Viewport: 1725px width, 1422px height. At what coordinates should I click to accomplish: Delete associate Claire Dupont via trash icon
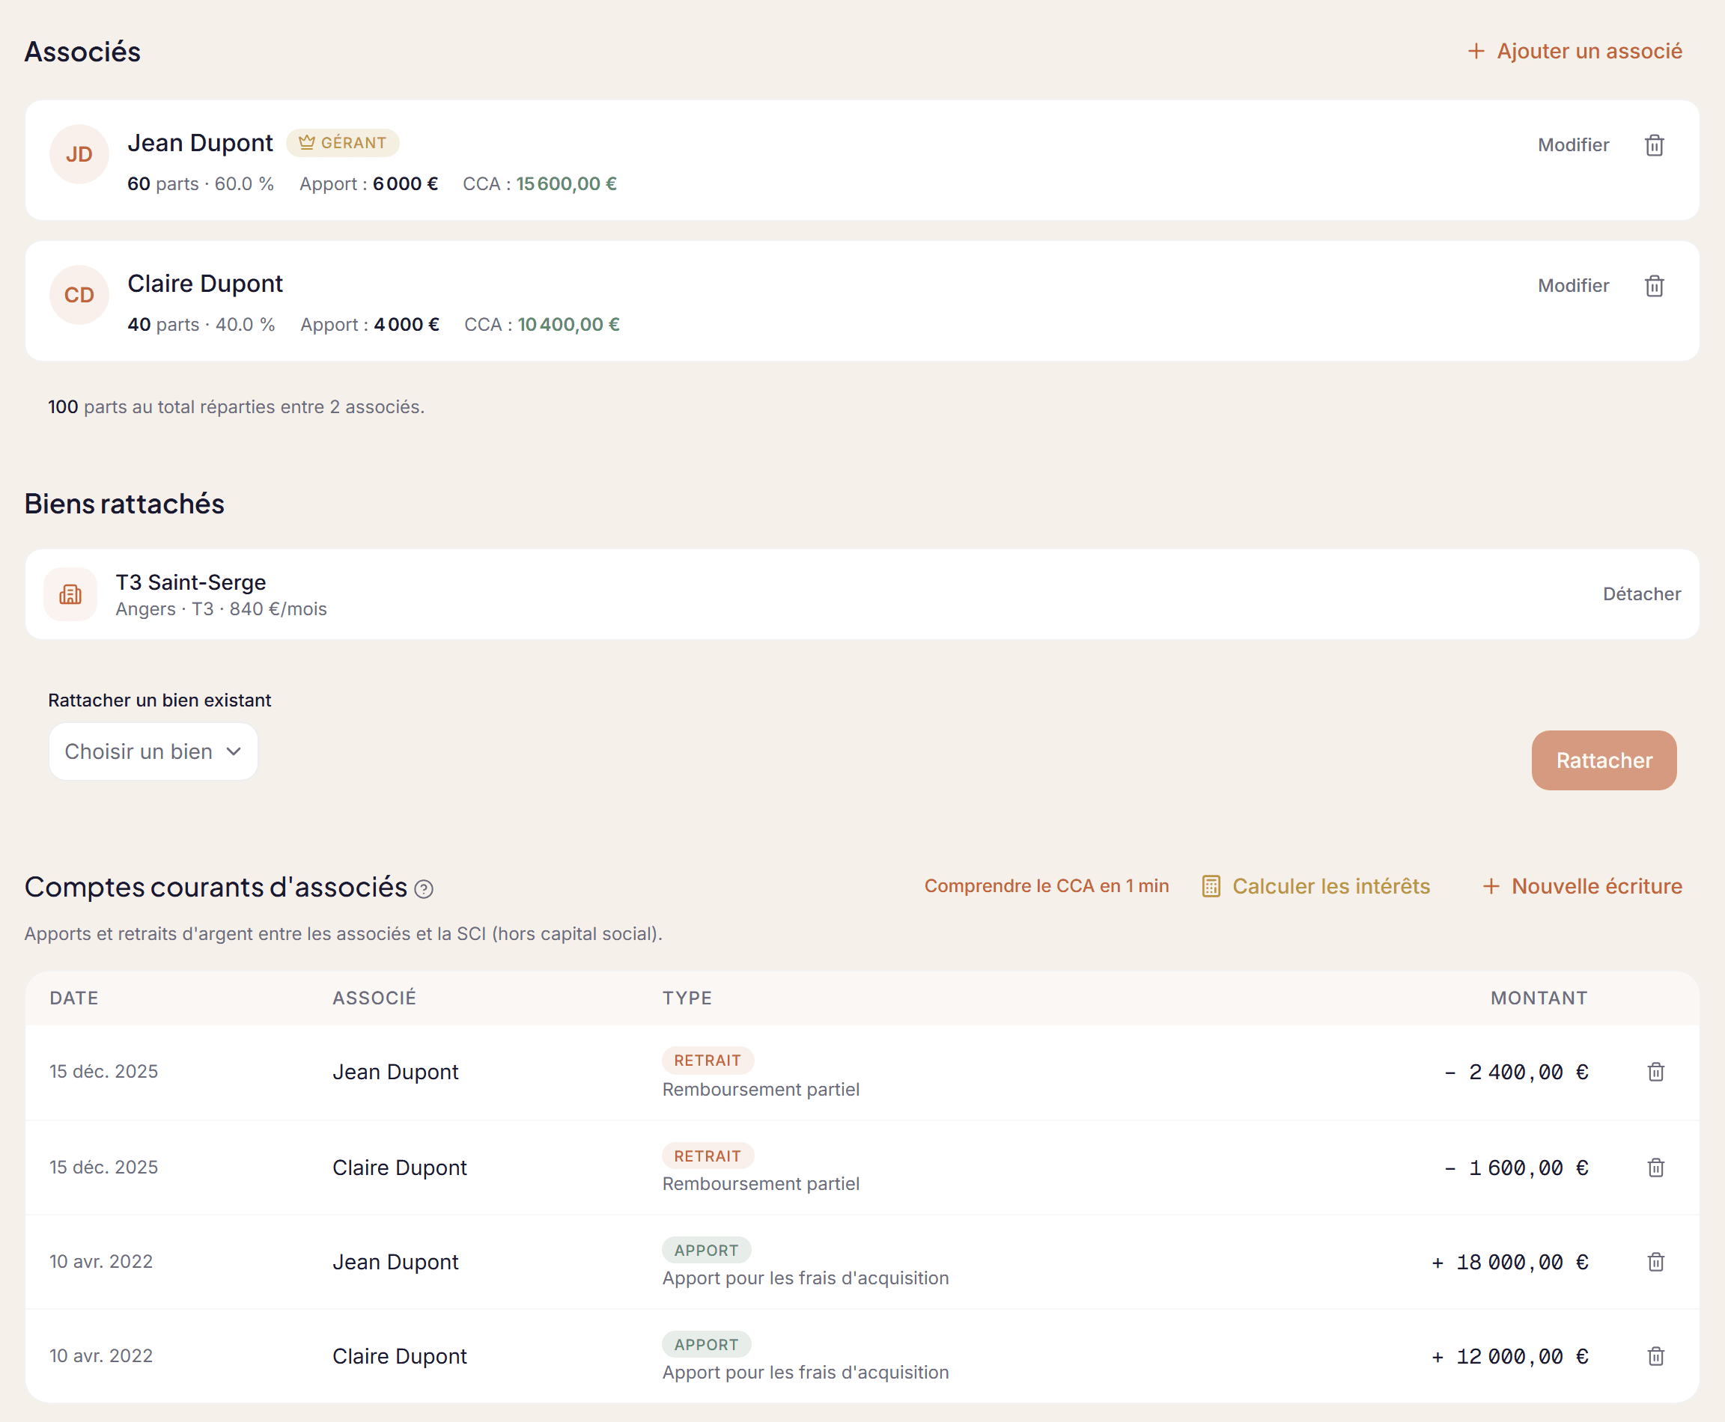coord(1654,286)
